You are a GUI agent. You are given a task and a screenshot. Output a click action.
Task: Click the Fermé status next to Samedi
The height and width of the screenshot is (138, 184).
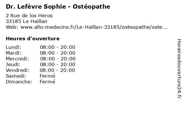[47, 76]
